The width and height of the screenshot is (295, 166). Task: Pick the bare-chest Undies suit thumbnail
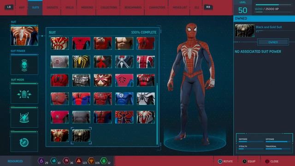124,43
